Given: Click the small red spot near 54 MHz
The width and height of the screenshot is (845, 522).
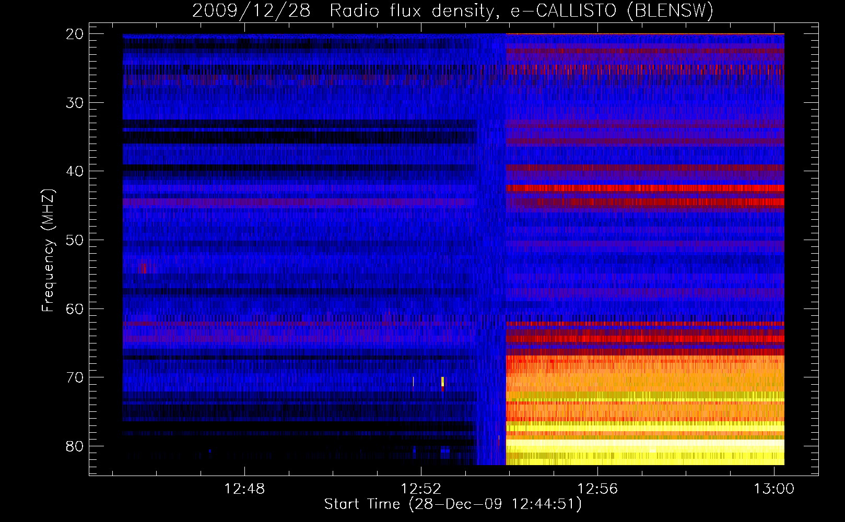Looking at the screenshot, I should click(x=144, y=268).
